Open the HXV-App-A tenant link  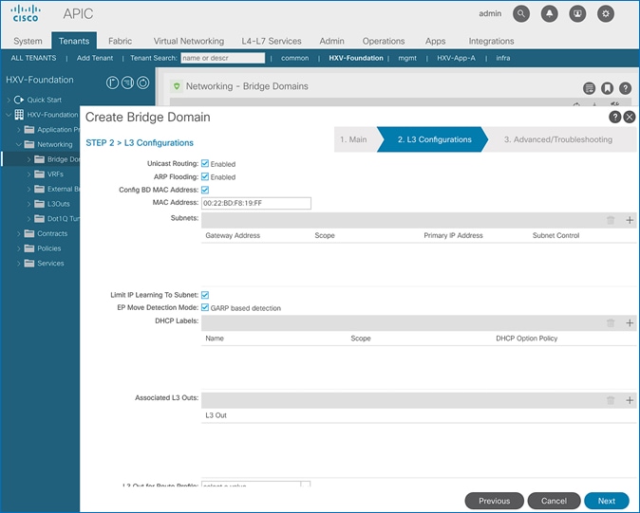click(x=456, y=58)
